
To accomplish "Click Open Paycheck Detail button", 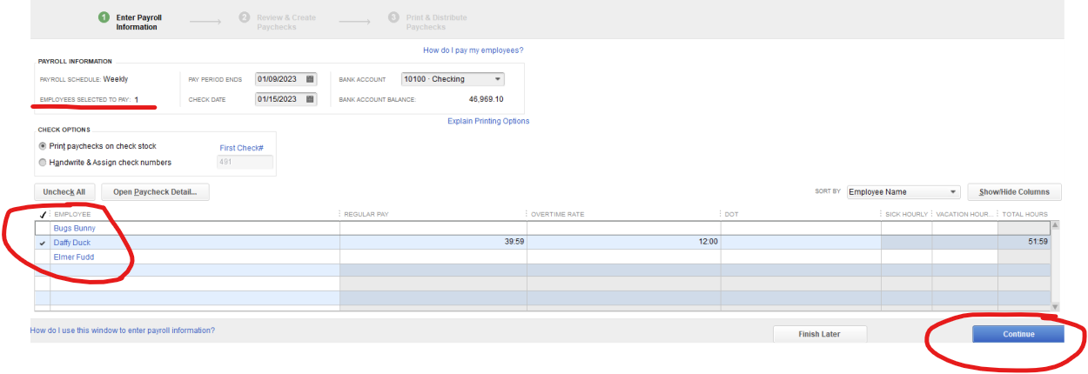I will tap(156, 192).
